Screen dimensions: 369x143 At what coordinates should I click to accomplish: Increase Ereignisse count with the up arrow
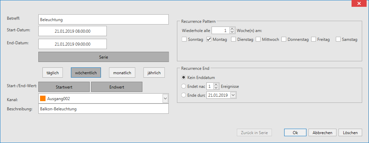[216, 85]
